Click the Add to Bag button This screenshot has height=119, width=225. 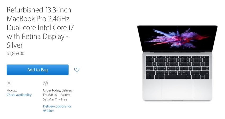38,70
